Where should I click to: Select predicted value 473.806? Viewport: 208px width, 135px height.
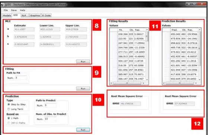(175, 38)
